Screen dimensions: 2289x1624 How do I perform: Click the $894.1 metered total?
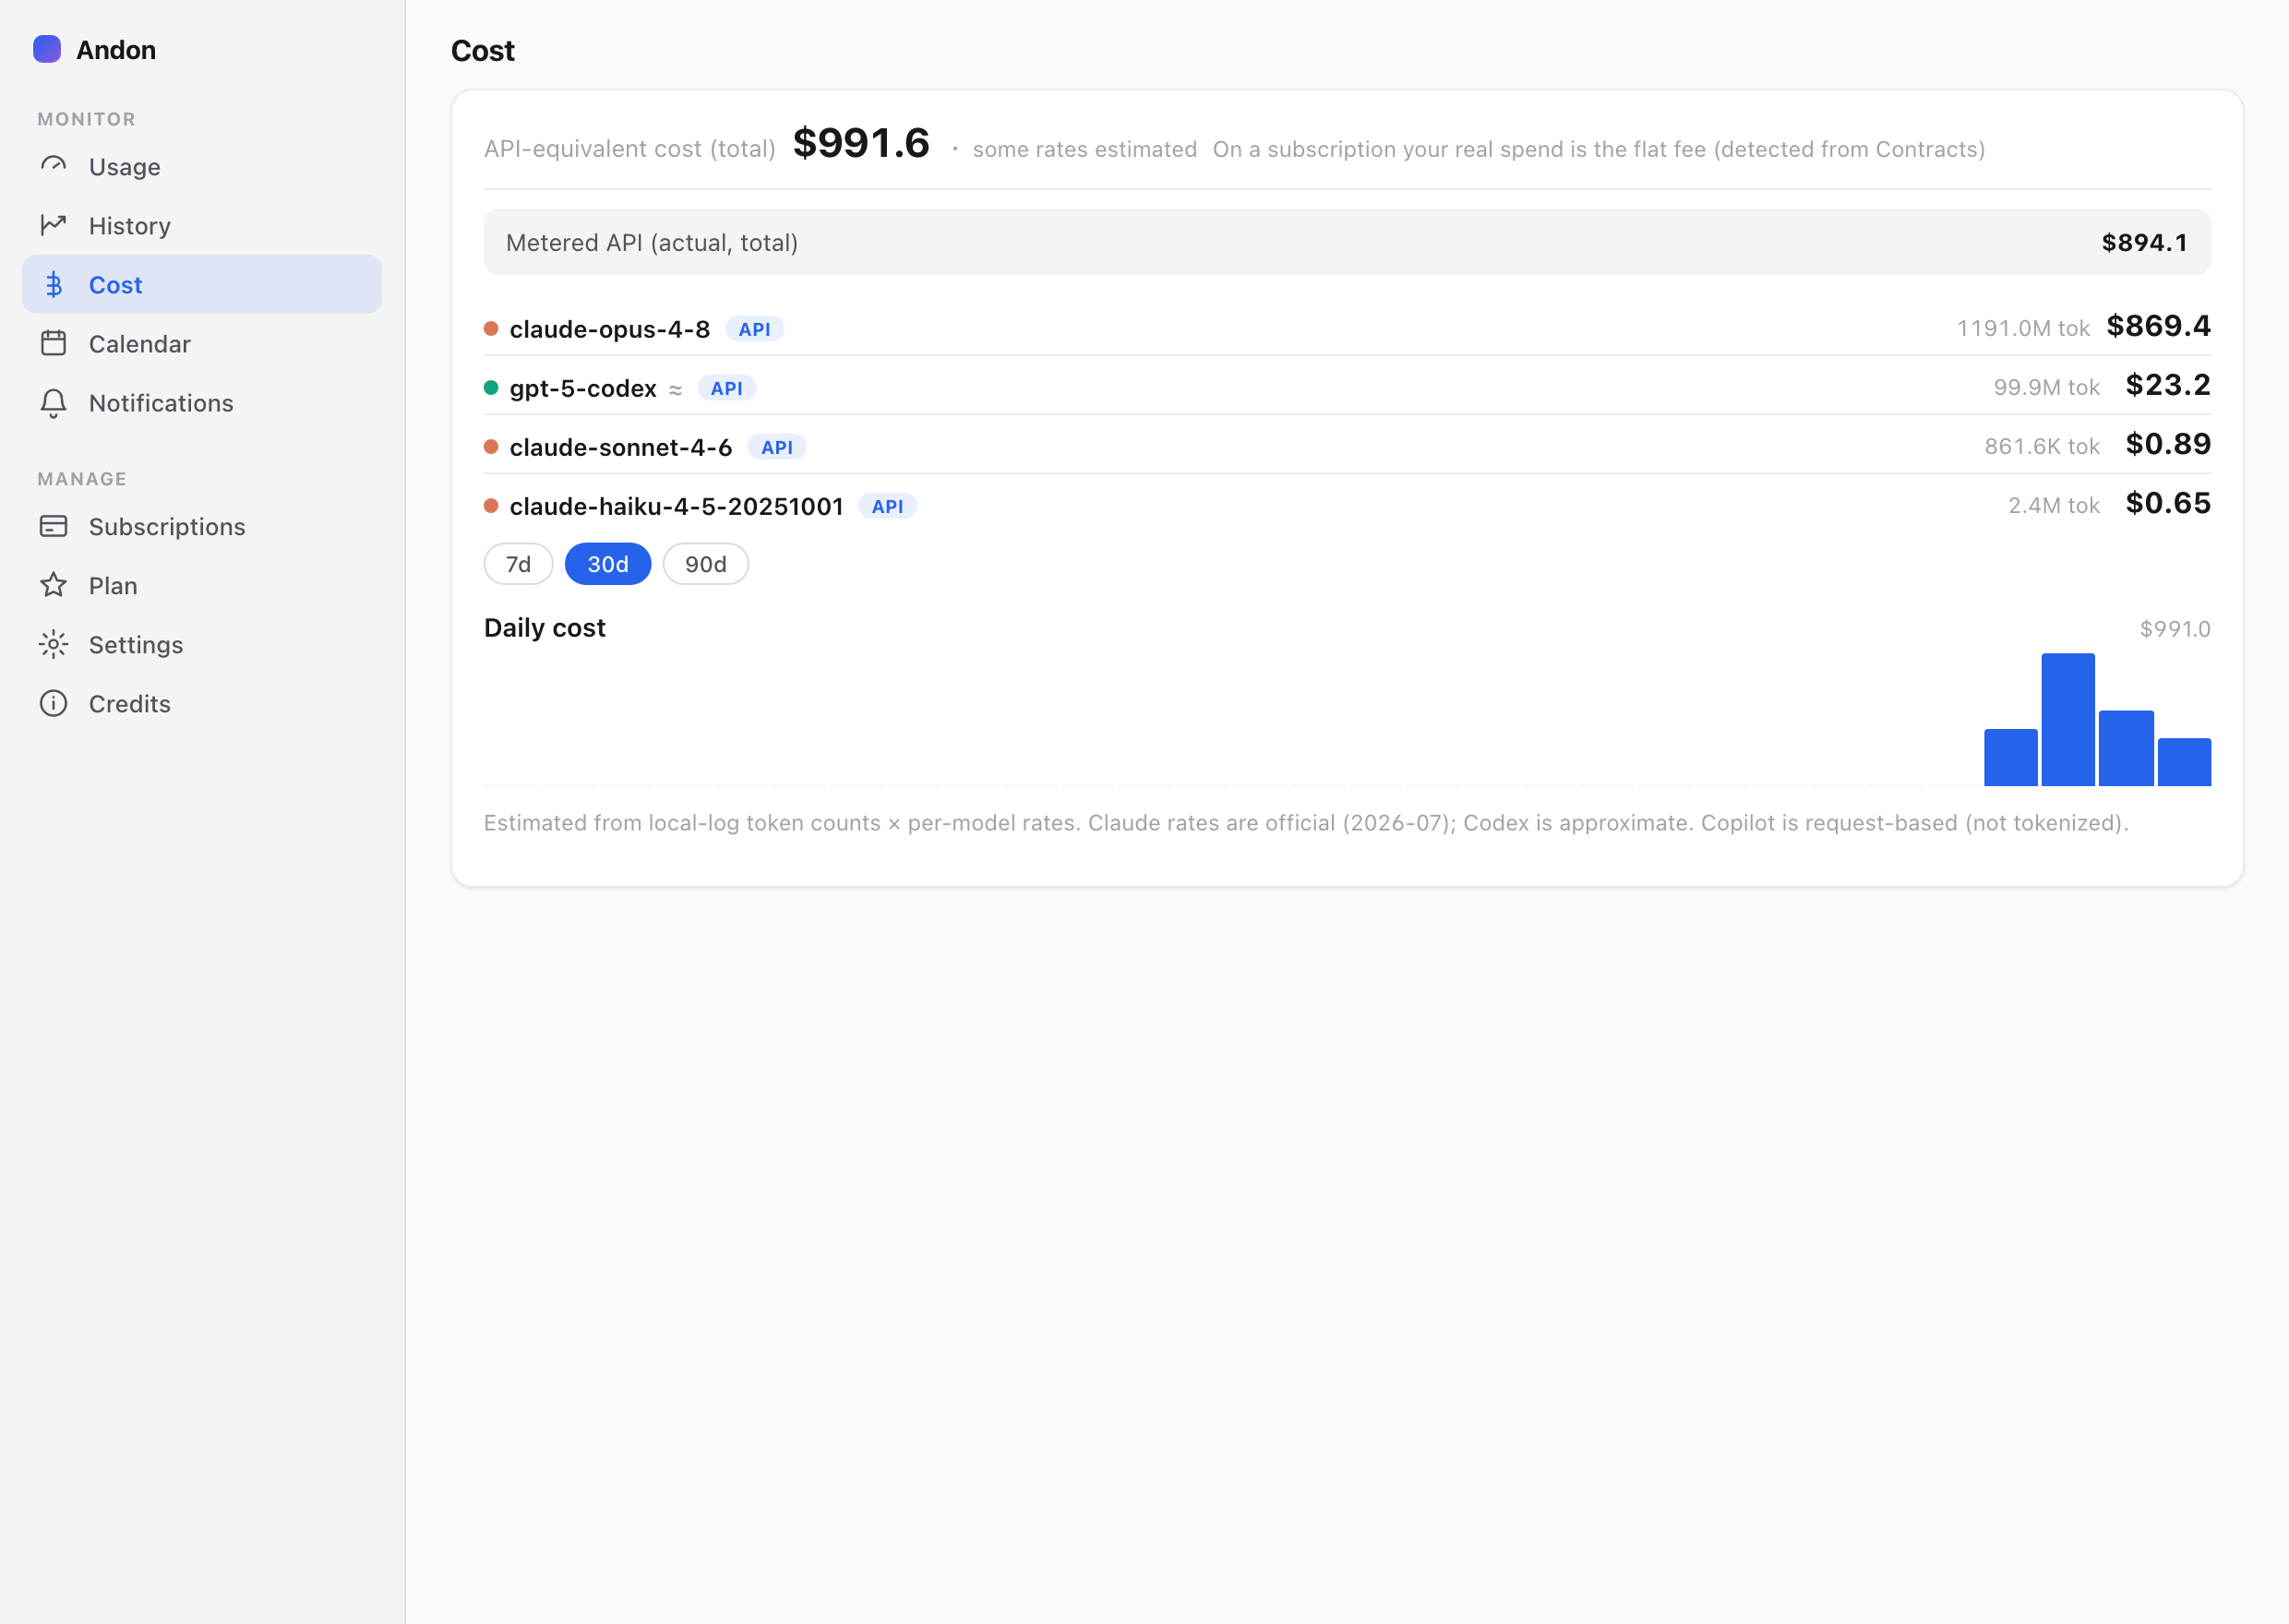pos(2144,242)
